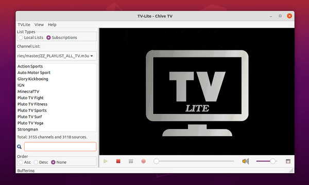The width and height of the screenshot is (309, 185).
Task: Choose Asc ordering for channels
Action: click(x=25, y=162)
